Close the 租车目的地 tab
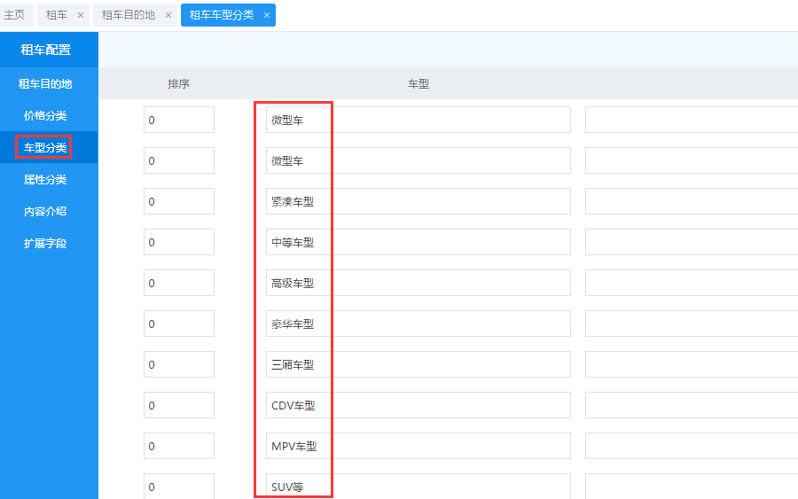798x499 pixels. 168,15
